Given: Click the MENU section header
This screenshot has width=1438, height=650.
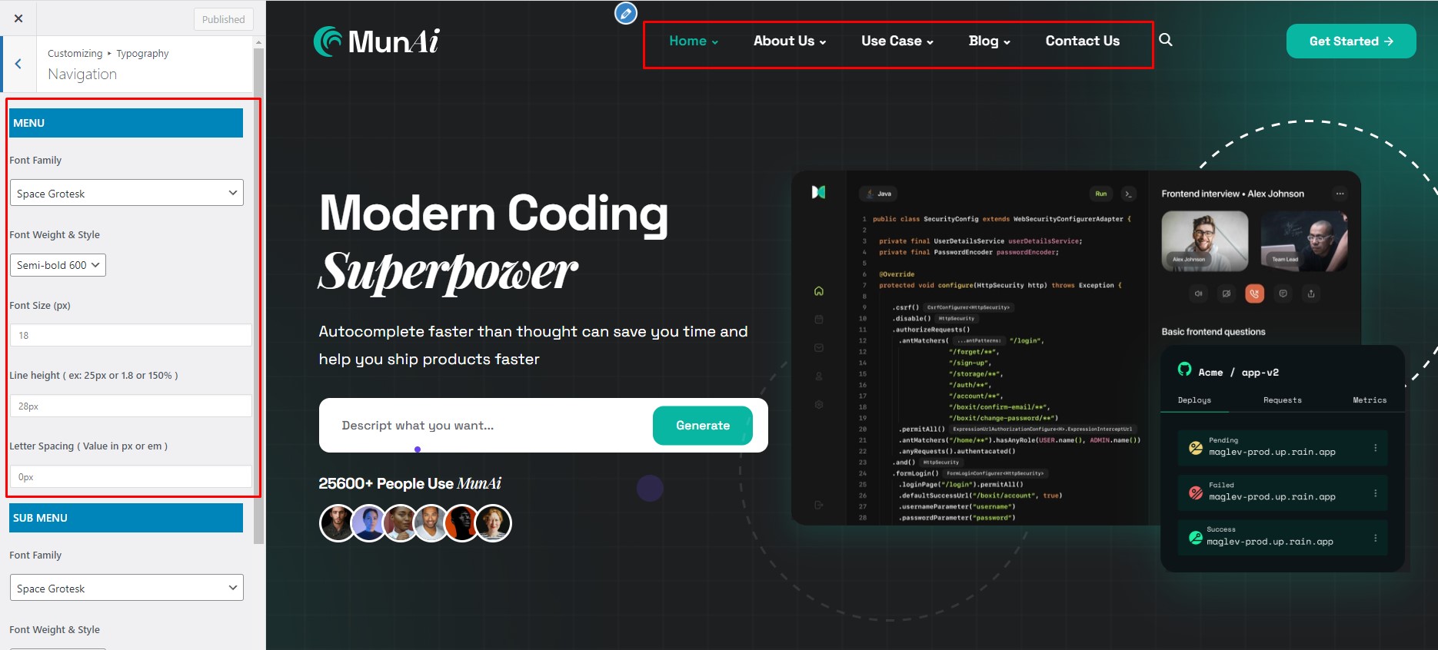Looking at the screenshot, I should click(x=126, y=123).
